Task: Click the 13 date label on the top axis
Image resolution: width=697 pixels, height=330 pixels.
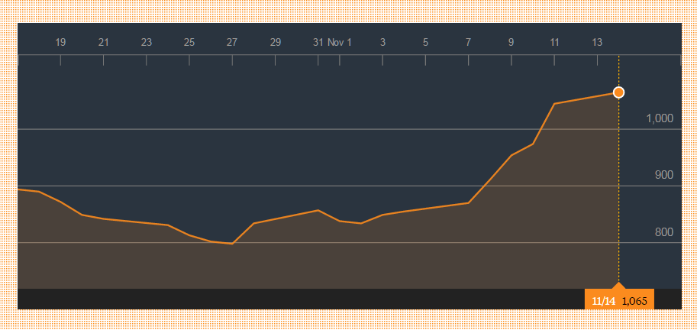Action: coord(597,43)
